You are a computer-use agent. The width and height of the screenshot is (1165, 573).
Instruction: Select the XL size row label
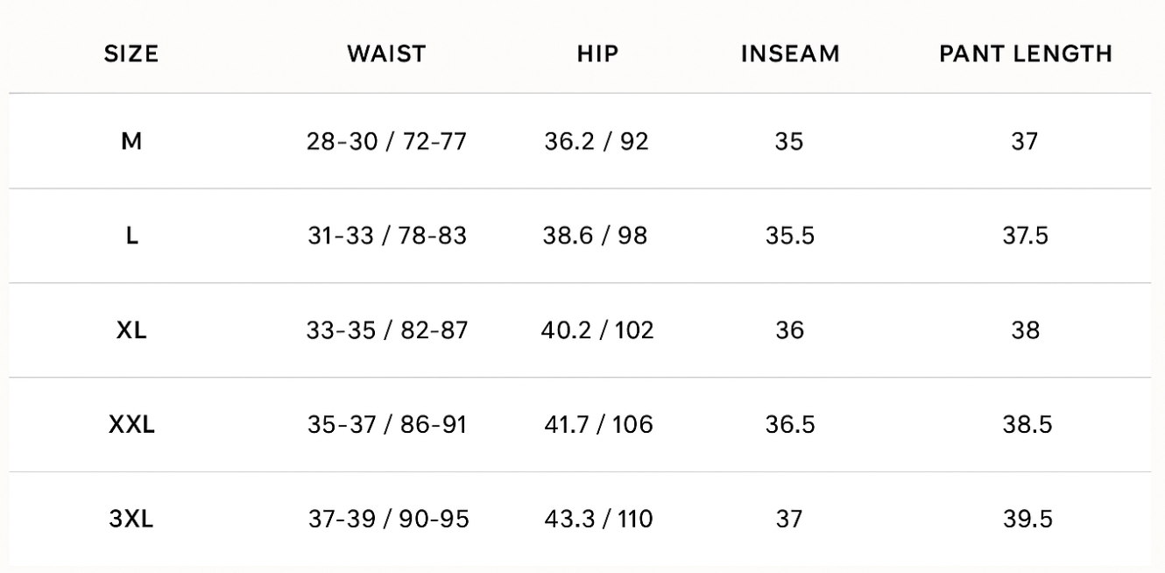tap(131, 330)
